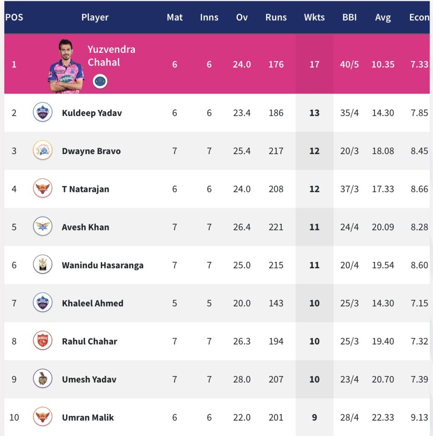Click Delhi Capitals logo beside Khaleel Ahmed

coord(43,303)
